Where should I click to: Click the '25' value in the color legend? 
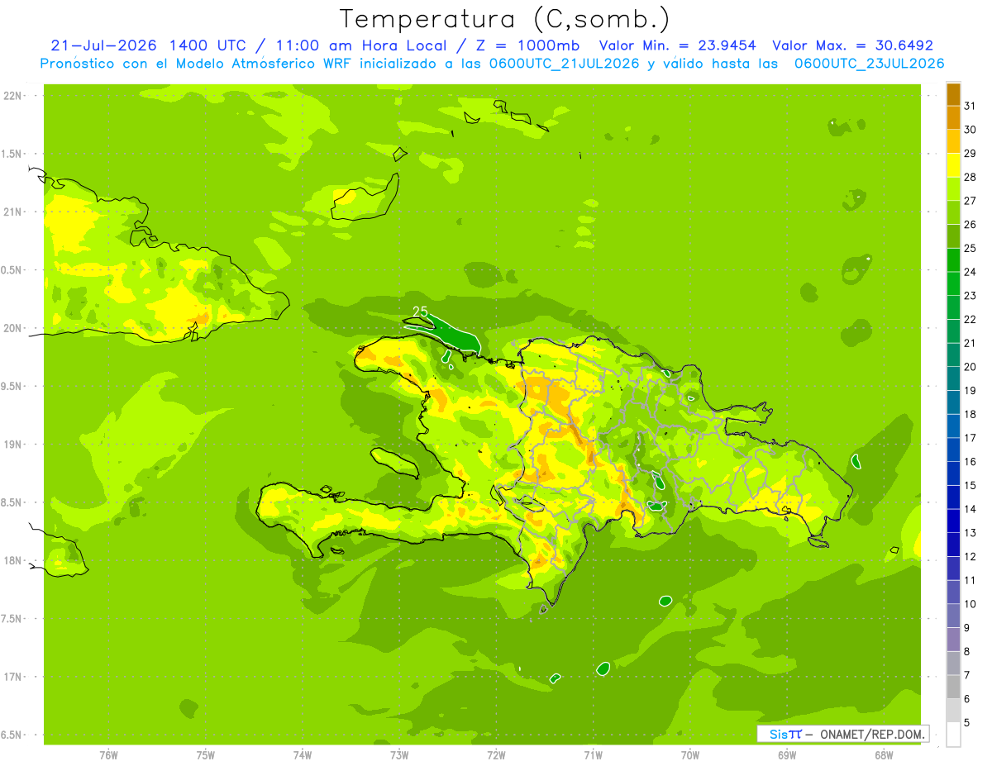click(x=971, y=248)
